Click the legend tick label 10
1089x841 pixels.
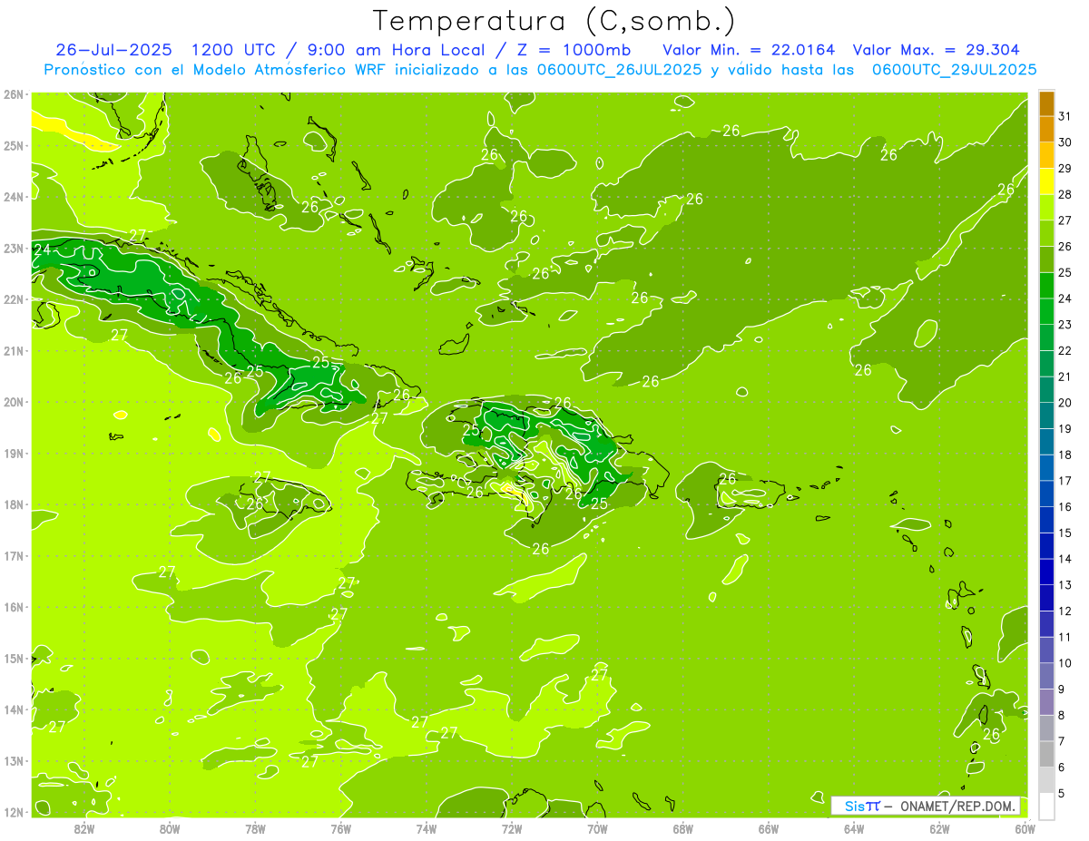(x=1065, y=663)
